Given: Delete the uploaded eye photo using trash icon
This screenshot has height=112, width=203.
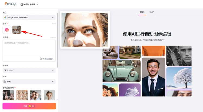Looking at the screenshot, I should 18,27.
